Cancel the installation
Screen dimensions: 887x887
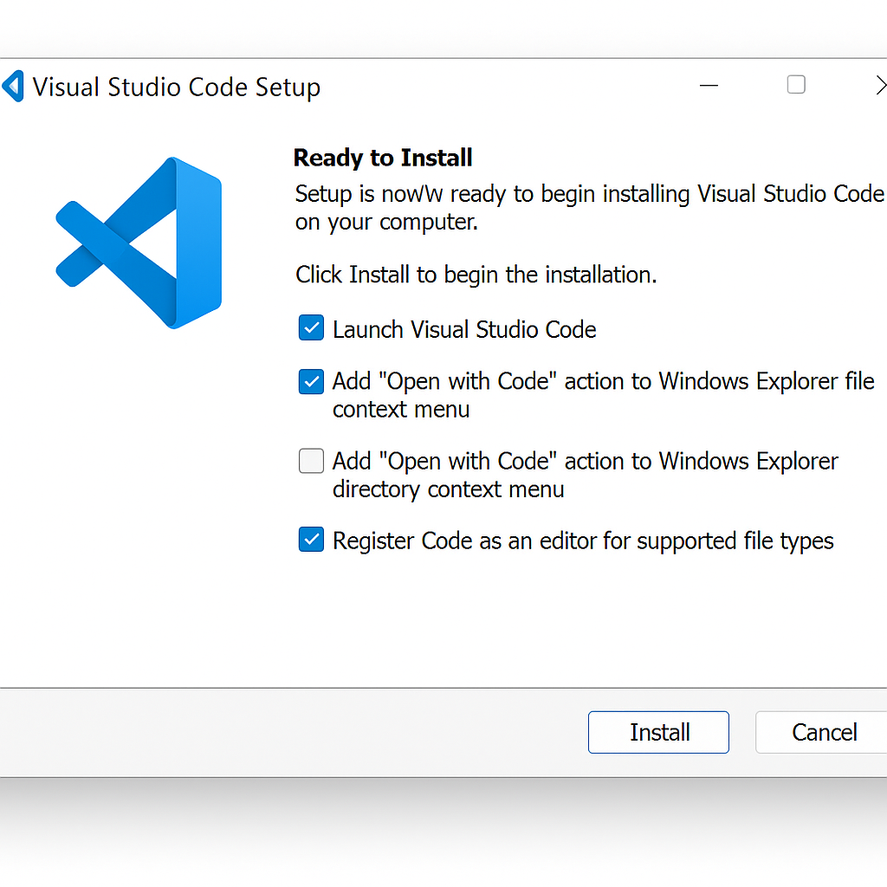click(823, 732)
